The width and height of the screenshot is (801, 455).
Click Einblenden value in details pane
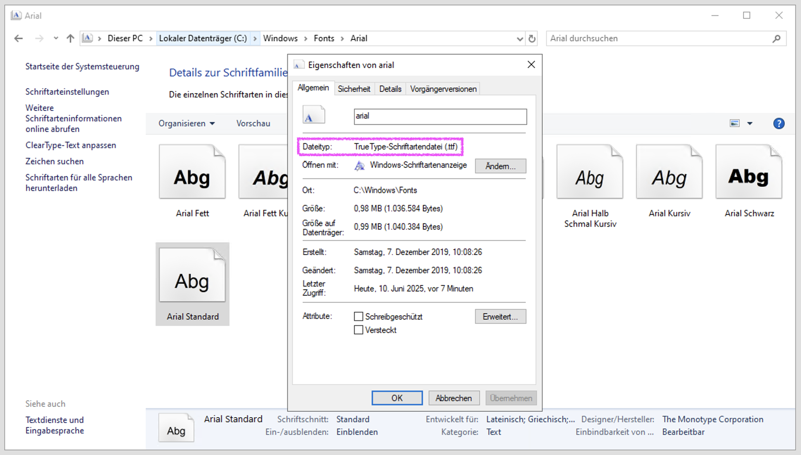point(357,432)
